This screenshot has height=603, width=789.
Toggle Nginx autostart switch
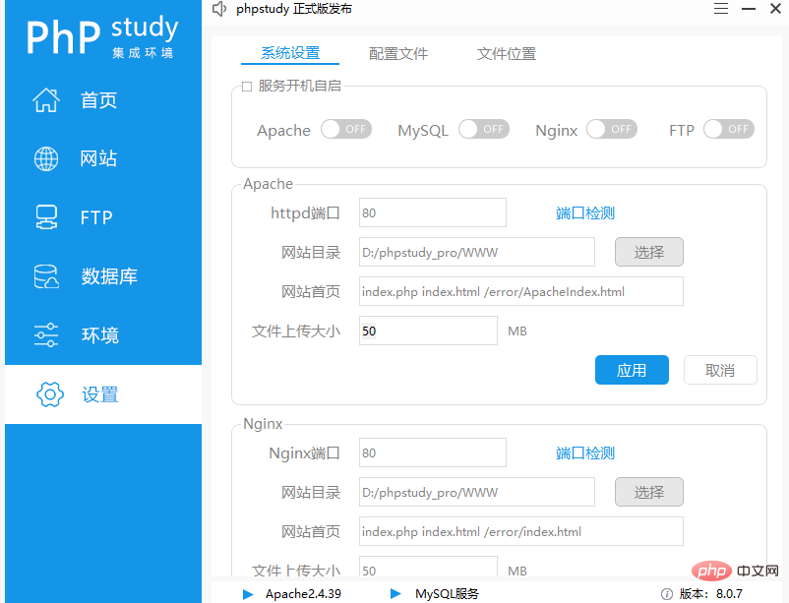(x=612, y=129)
